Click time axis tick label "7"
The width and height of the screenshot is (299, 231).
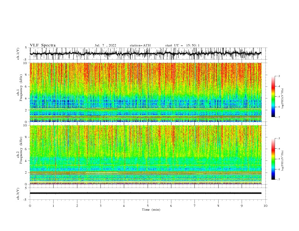click(x=195, y=206)
